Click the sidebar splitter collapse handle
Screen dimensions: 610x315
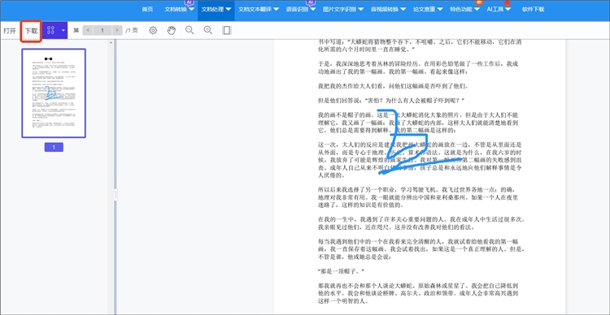[115, 195]
